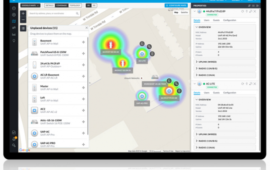Image resolution: width=270 pixels, height=170 pixels.
Task: Click the trash icon beside 44:D9:E7:F9:D2:89 marker
Action: click(179, 91)
